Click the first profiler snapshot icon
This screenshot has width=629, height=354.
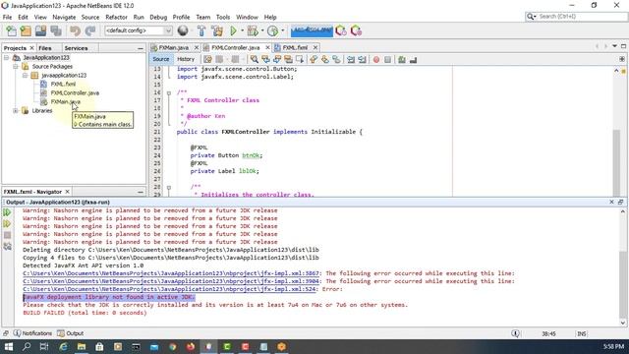[341, 30]
